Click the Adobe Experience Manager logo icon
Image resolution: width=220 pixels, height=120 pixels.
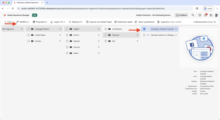(x=5, y=15)
